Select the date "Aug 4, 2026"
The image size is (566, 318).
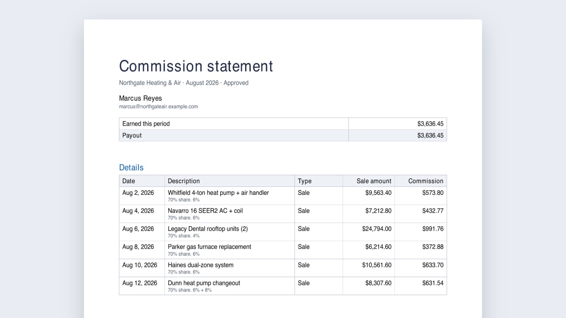(138, 211)
